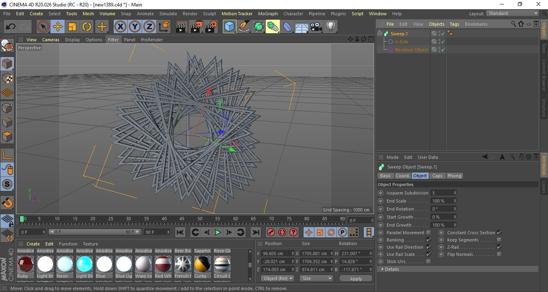Open the MoGraph menu
The height and width of the screenshot is (292, 548).
coord(268,14)
